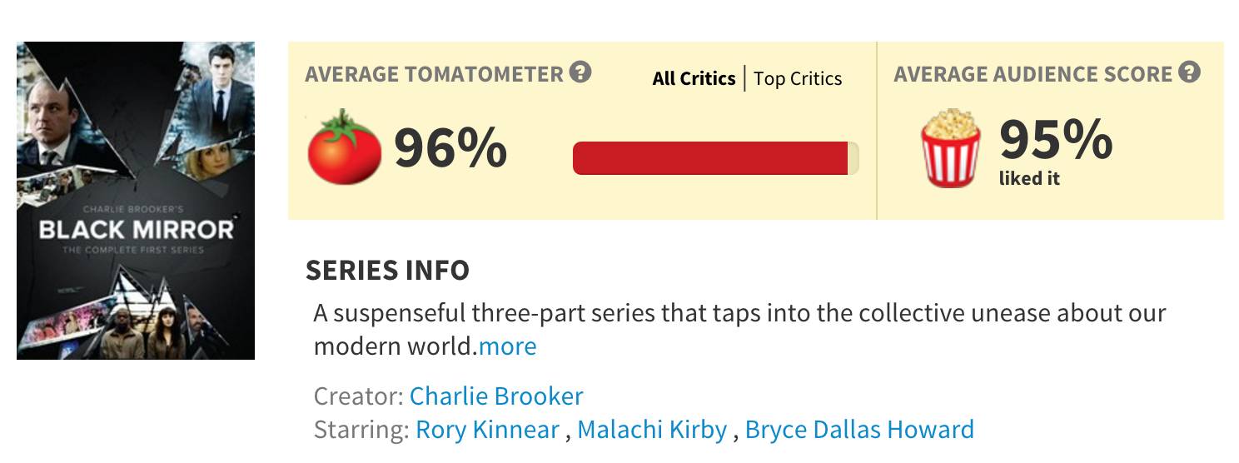Switch to the All Critics tab

click(694, 78)
